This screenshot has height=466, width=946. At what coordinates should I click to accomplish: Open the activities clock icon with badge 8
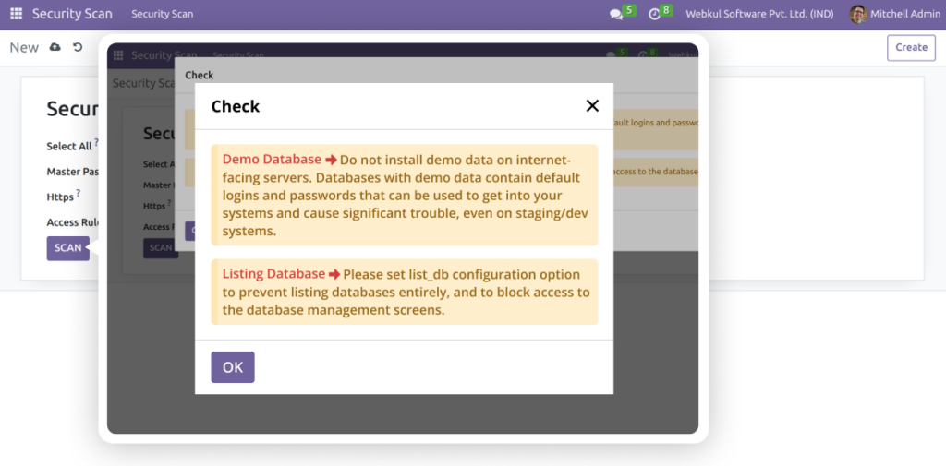(655, 14)
